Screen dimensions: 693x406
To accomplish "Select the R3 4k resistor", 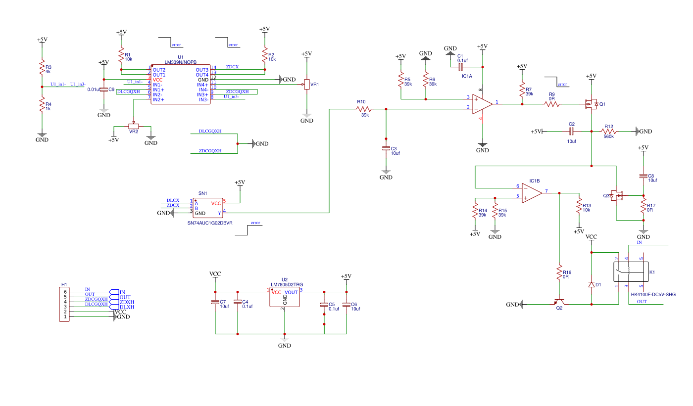I will pos(42,69).
